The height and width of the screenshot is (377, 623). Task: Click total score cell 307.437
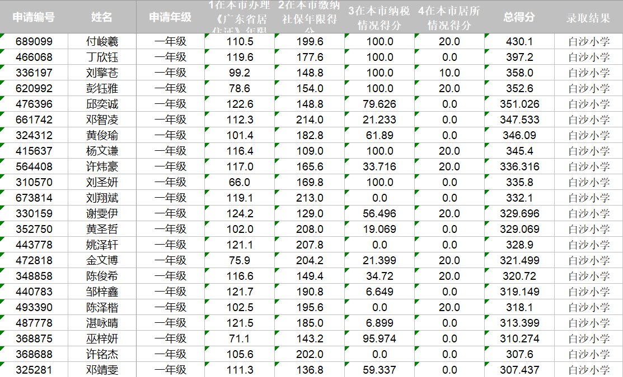pos(519,370)
